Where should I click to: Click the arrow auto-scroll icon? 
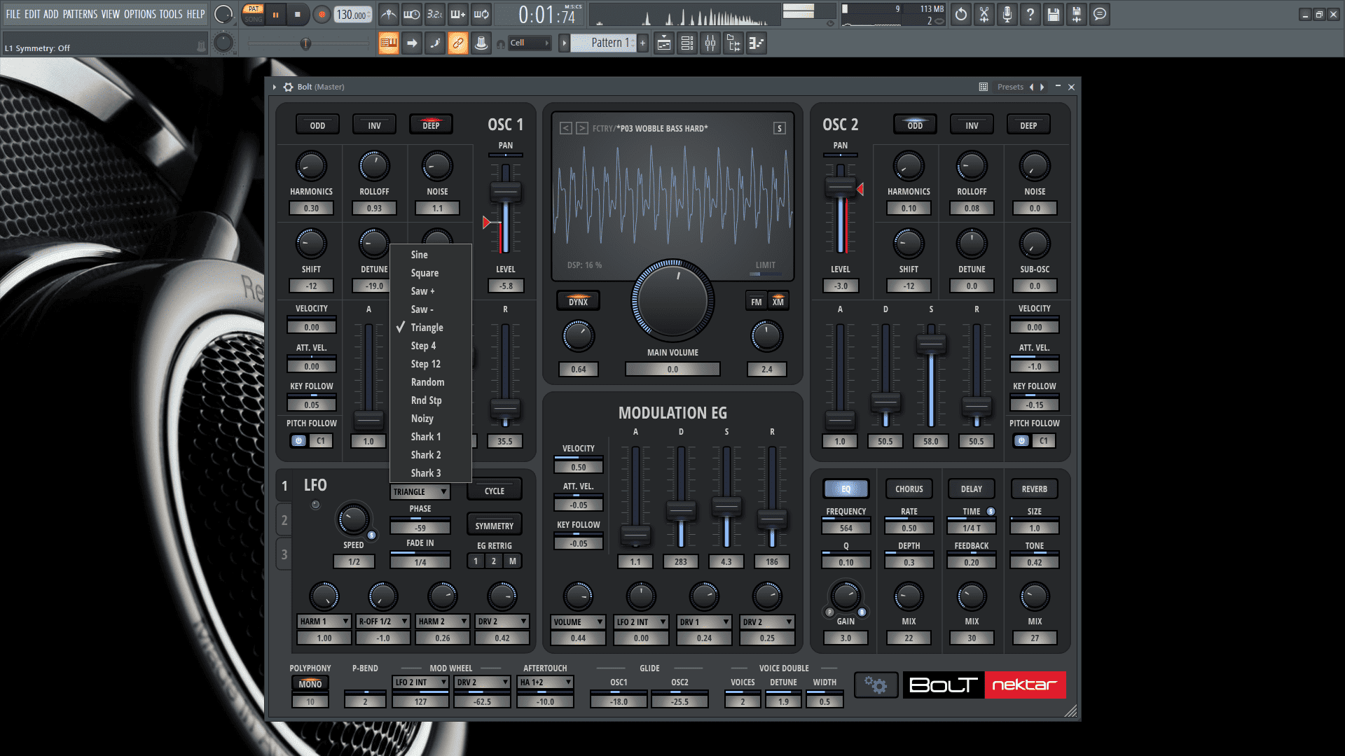click(x=412, y=43)
